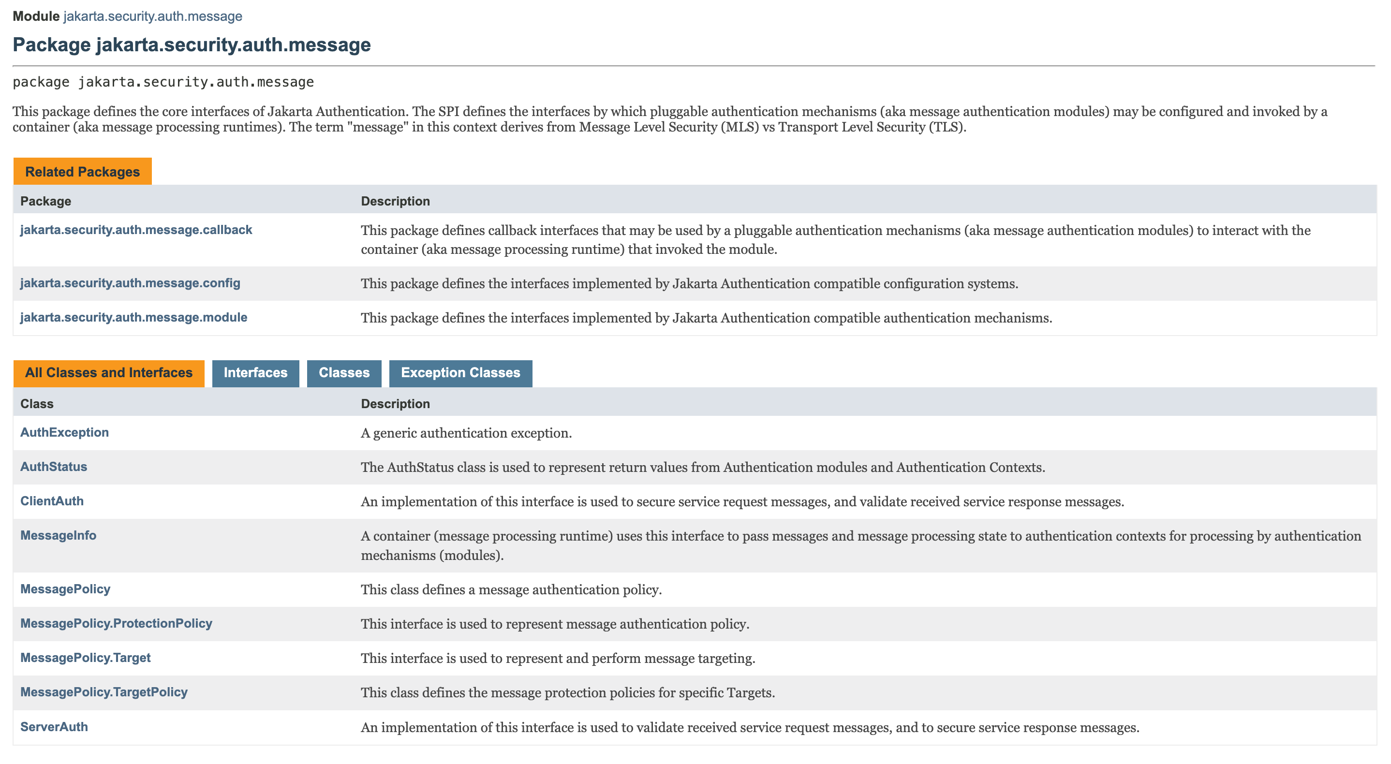Viewport: 1391px width, 764px height.
Task: Open the jakarta.security.auth.message.callback package
Action: pyautogui.click(x=136, y=230)
